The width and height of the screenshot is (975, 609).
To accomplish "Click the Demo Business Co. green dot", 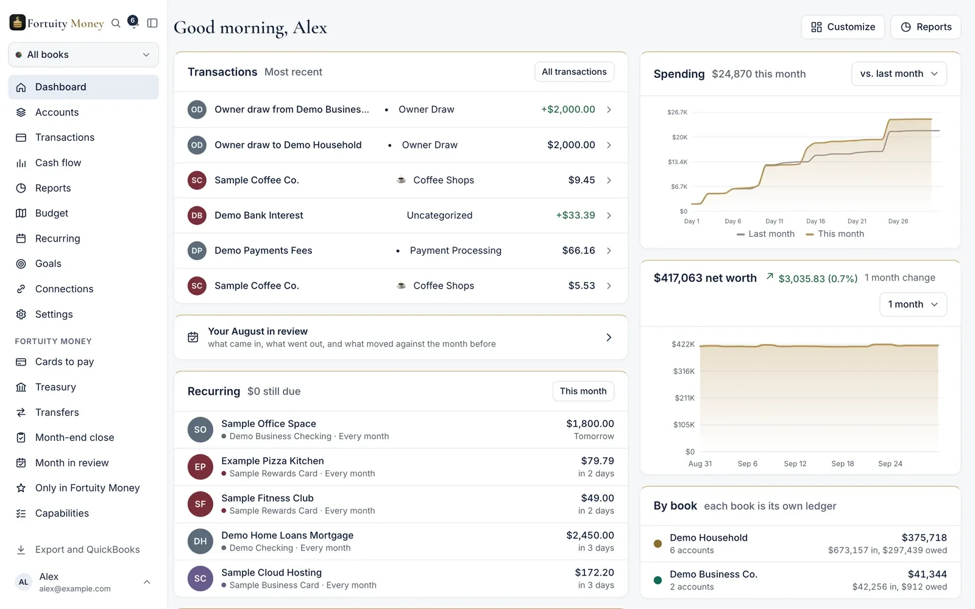I will [658, 580].
